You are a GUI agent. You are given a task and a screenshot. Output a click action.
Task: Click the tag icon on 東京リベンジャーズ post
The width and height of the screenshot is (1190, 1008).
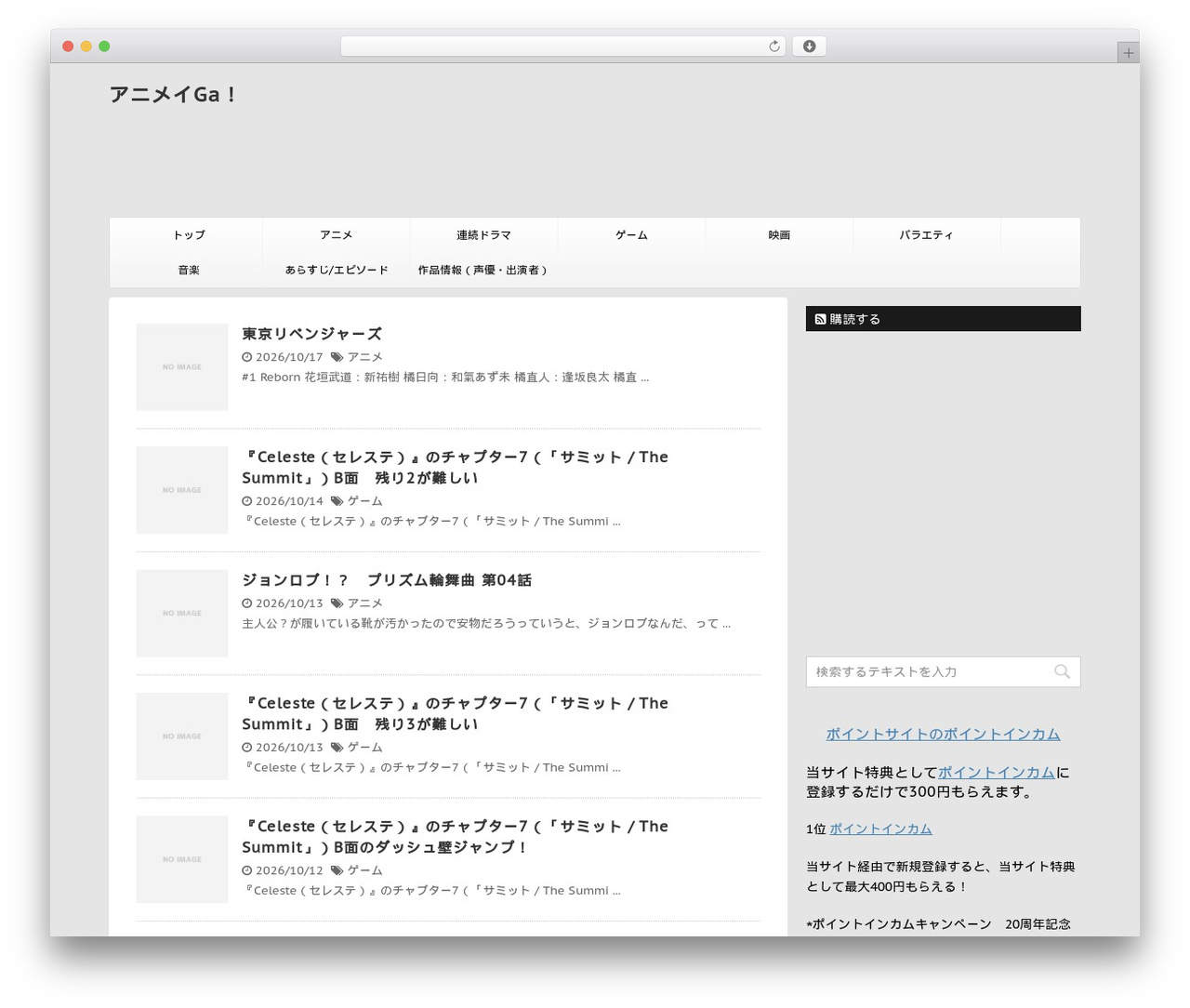coord(337,357)
